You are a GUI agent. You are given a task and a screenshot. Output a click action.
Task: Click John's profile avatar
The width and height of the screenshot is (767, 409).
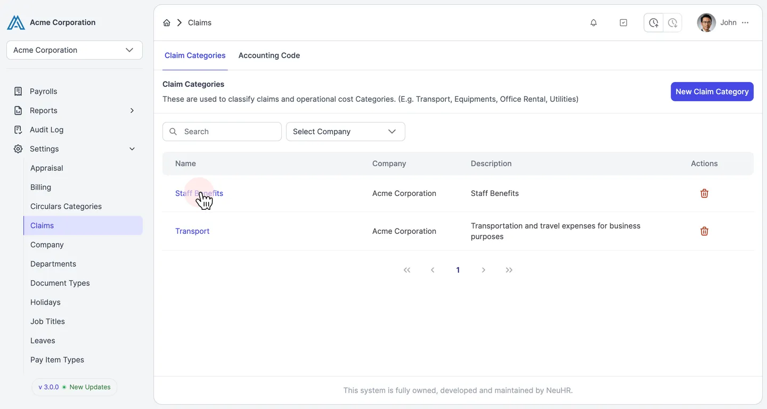click(x=706, y=23)
